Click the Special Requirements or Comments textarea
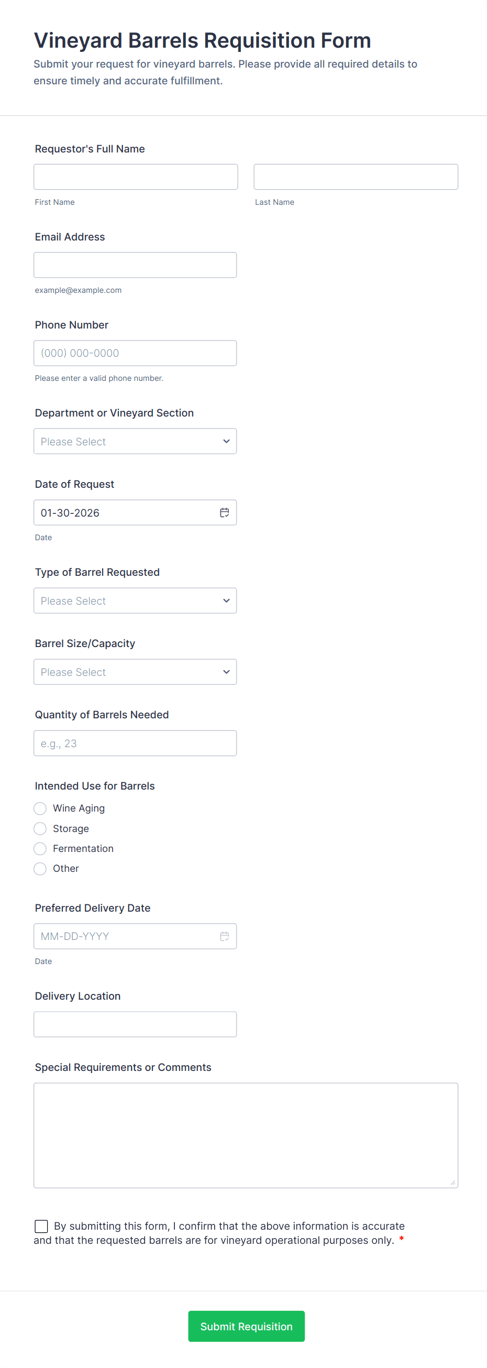The width and height of the screenshot is (487, 1368). (246, 1135)
